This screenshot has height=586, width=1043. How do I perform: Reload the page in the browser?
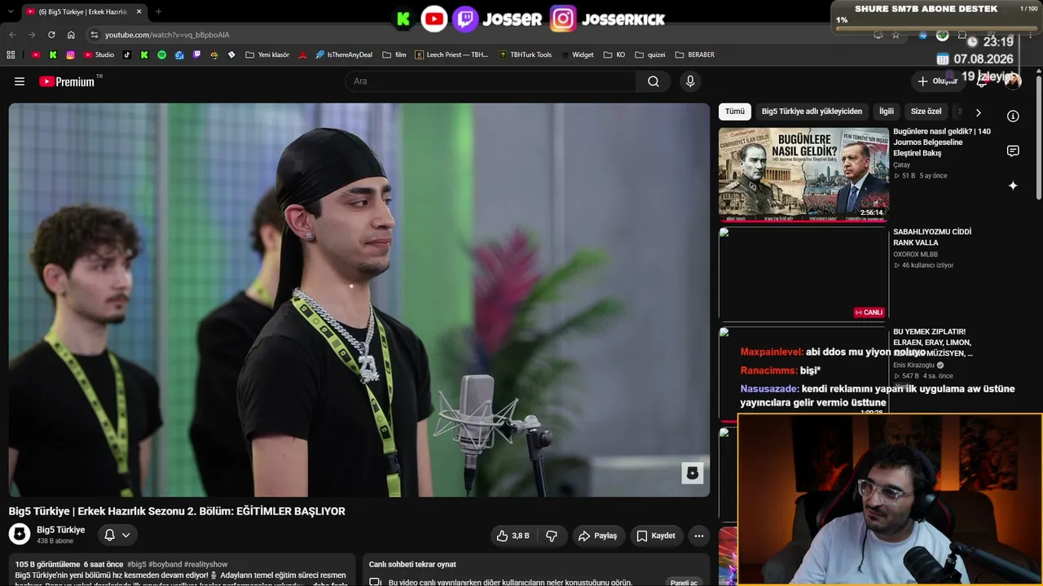pos(51,35)
